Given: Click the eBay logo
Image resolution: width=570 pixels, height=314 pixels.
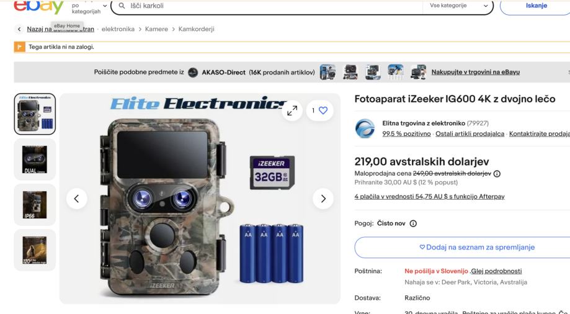Looking at the screenshot, I should (38, 7).
